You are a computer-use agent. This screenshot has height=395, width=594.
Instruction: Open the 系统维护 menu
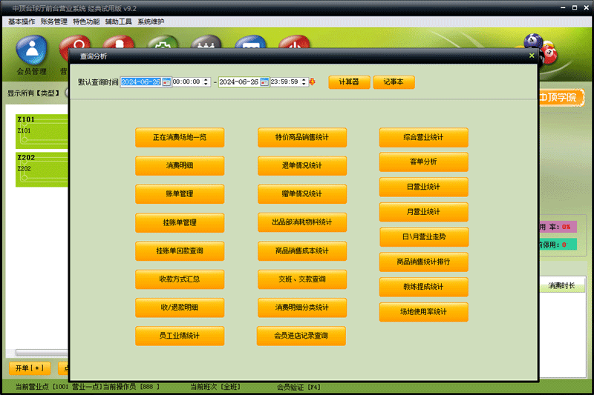[x=151, y=21]
